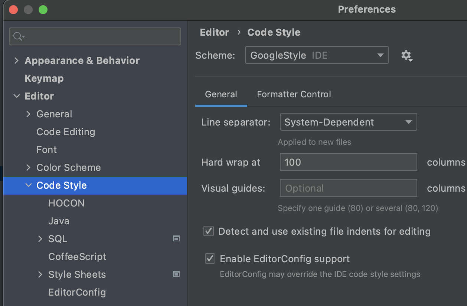Click the project-level icon beside SQL
The width and height of the screenshot is (467, 306).
(x=176, y=239)
